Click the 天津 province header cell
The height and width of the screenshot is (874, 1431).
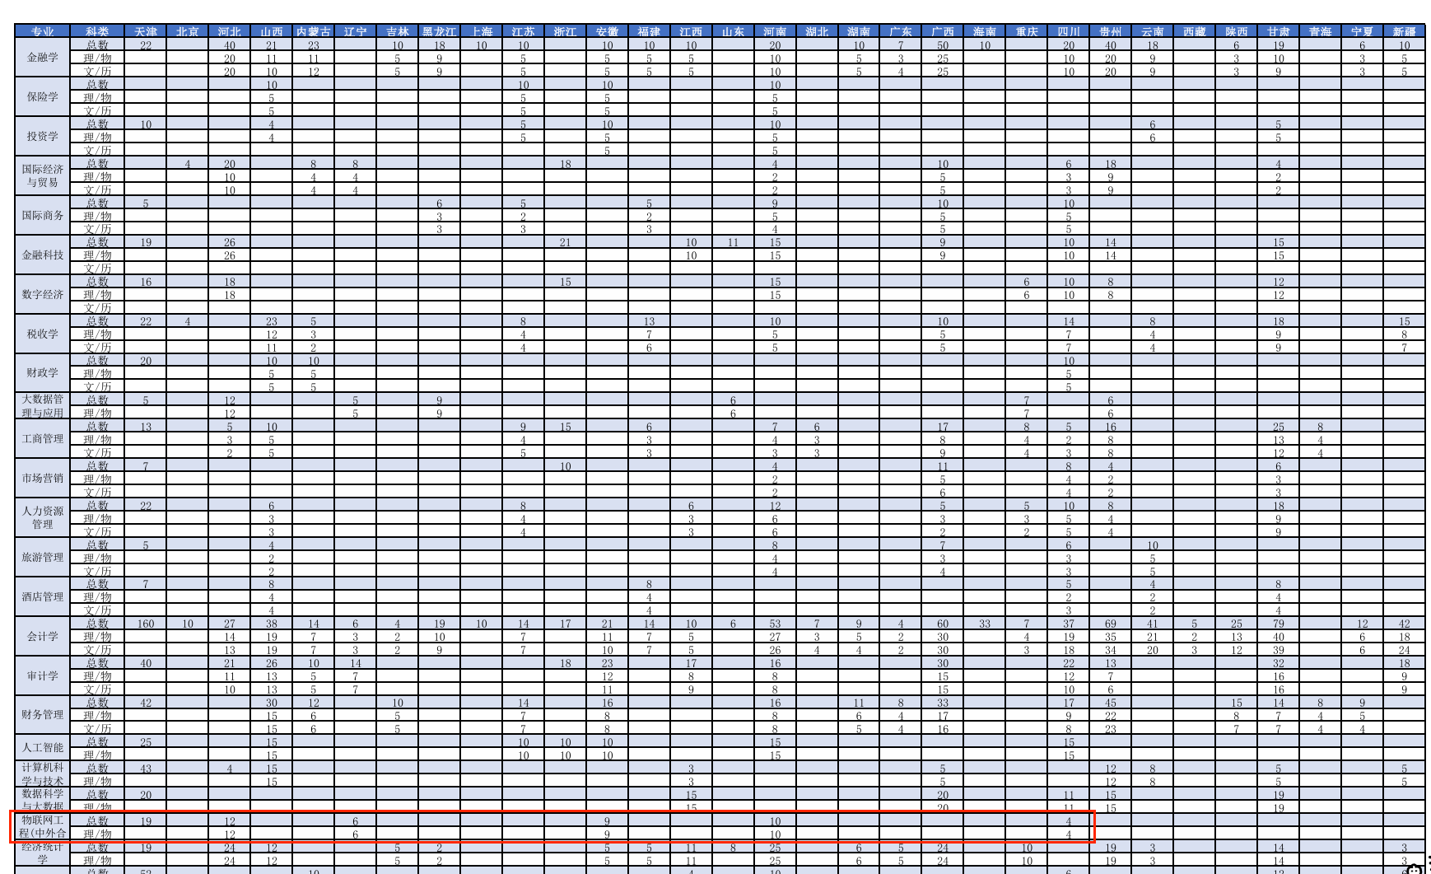(146, 31)
